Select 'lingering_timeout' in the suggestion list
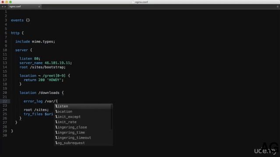The height and width of the screenshot is (157, 280). click(83, 138)
